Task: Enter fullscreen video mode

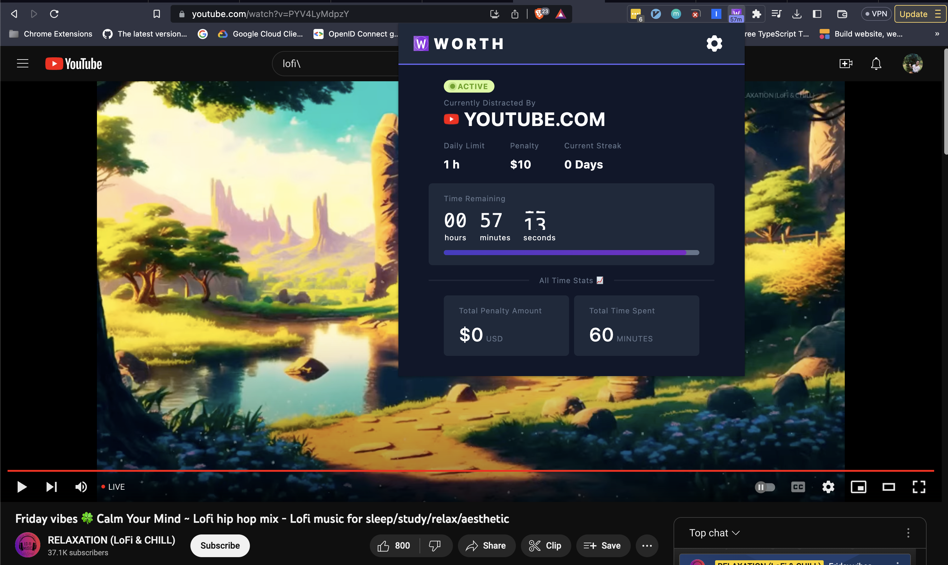Action: point(919,487)
